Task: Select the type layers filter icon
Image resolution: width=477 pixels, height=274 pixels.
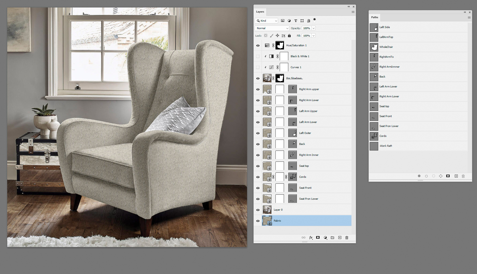Action: click(x=296, y=21)
